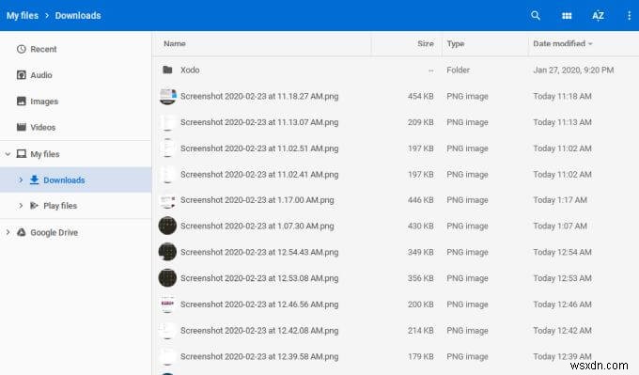The height and width of the screenshot is (375, 639).
Task: Click the Audio sidebar icon
Action: click(x=22, y=75)
